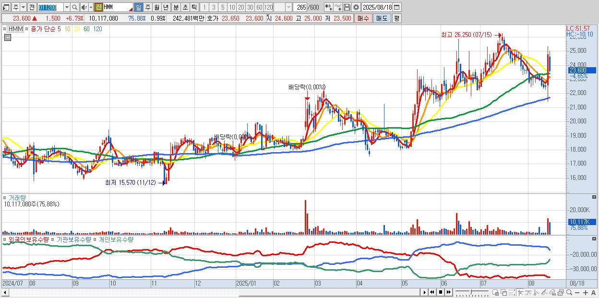Image resolution: width=599 pixels, height=298 pixels.
Task: Select interval 60 button
Action: tap(259, 7)
